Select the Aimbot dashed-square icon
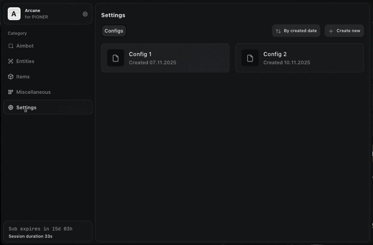The height and width of the screenshot is (245, 373). point(11,46)
